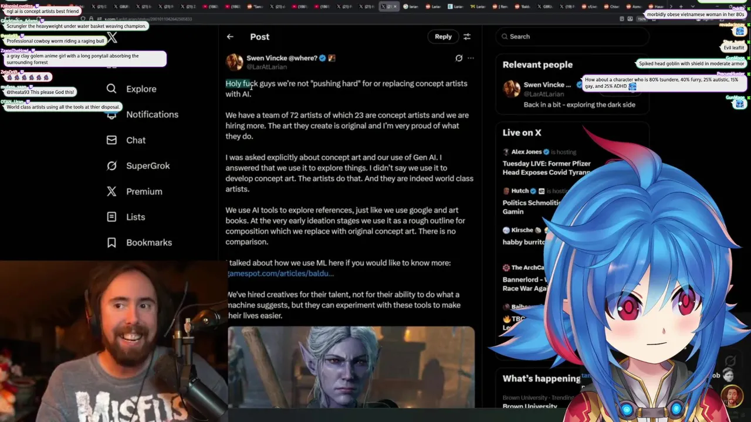Click the Premium X icon
This screenshot has height=422, width=751.
coord(111,191)
